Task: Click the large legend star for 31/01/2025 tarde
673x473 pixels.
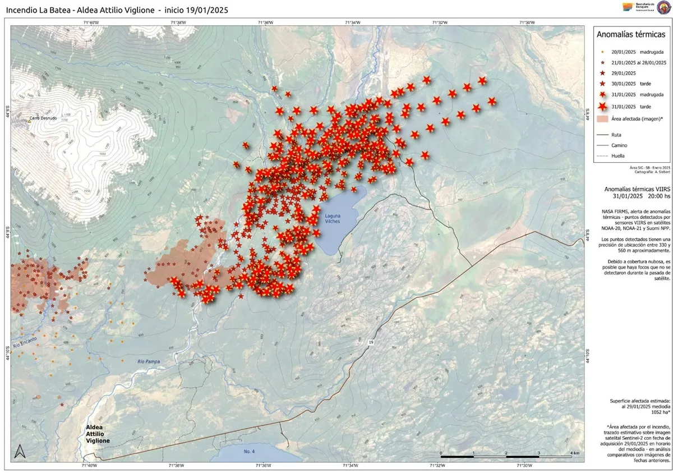Action: click(x=602, y=106)
